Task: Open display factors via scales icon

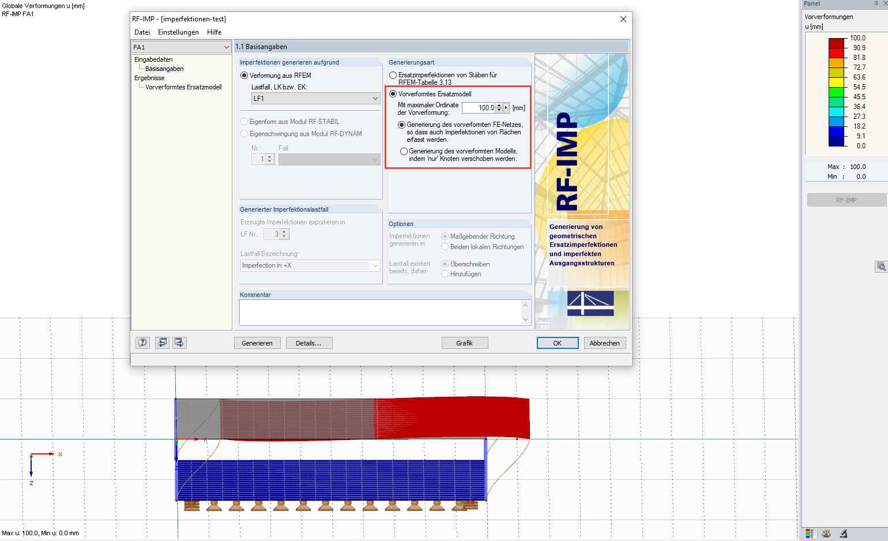Action: tap(826, 534)
